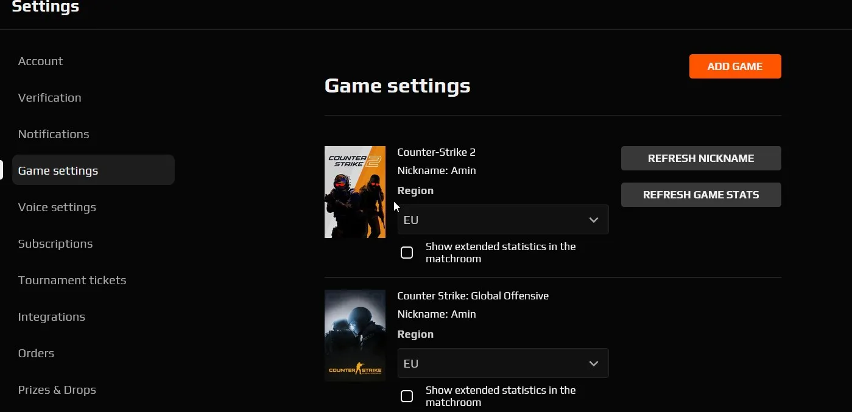Image resolution: width=852 pixels, height=412 pixels.
Task: Click REFRESH NICKNAME button
Action: point(701,158)
